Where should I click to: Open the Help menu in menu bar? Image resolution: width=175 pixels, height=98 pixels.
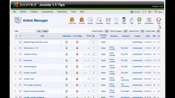pos(82,12)
